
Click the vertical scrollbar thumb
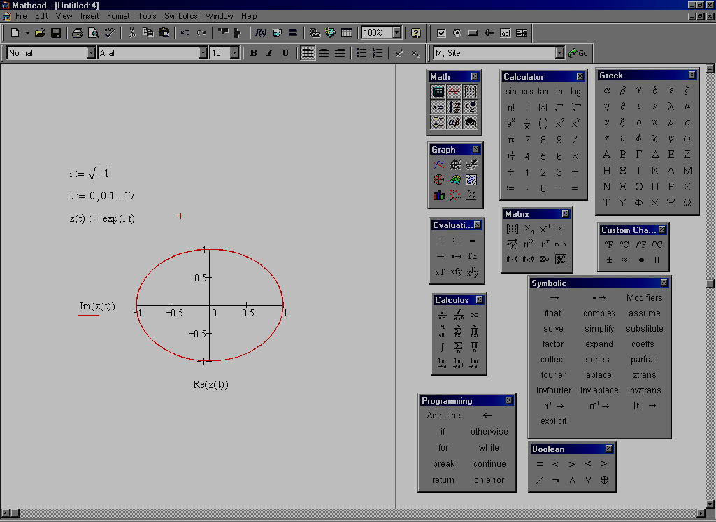(x=710, y=283)
